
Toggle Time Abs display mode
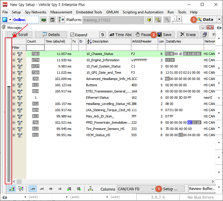click(x=120, y=34)
